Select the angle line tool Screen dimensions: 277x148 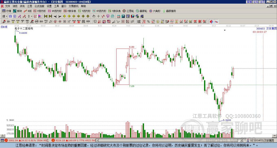pos(114,22)
